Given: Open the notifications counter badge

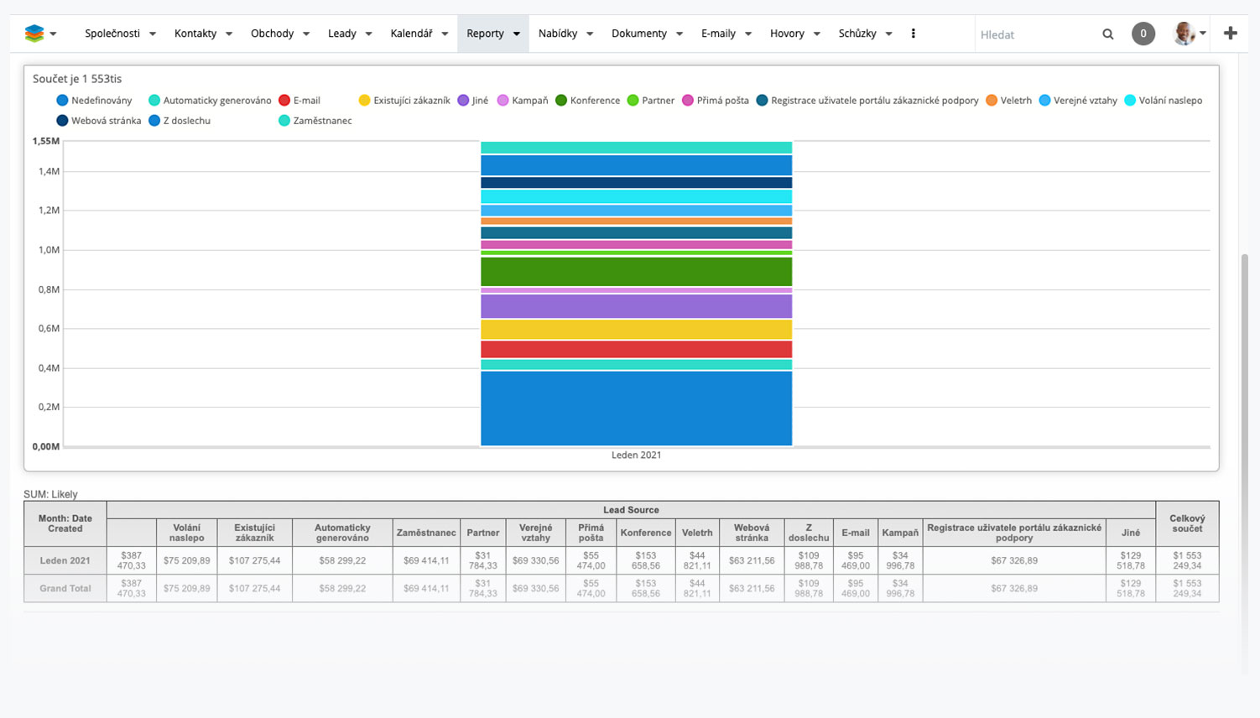Looking at the screenshot, I should pos(1143,34).
